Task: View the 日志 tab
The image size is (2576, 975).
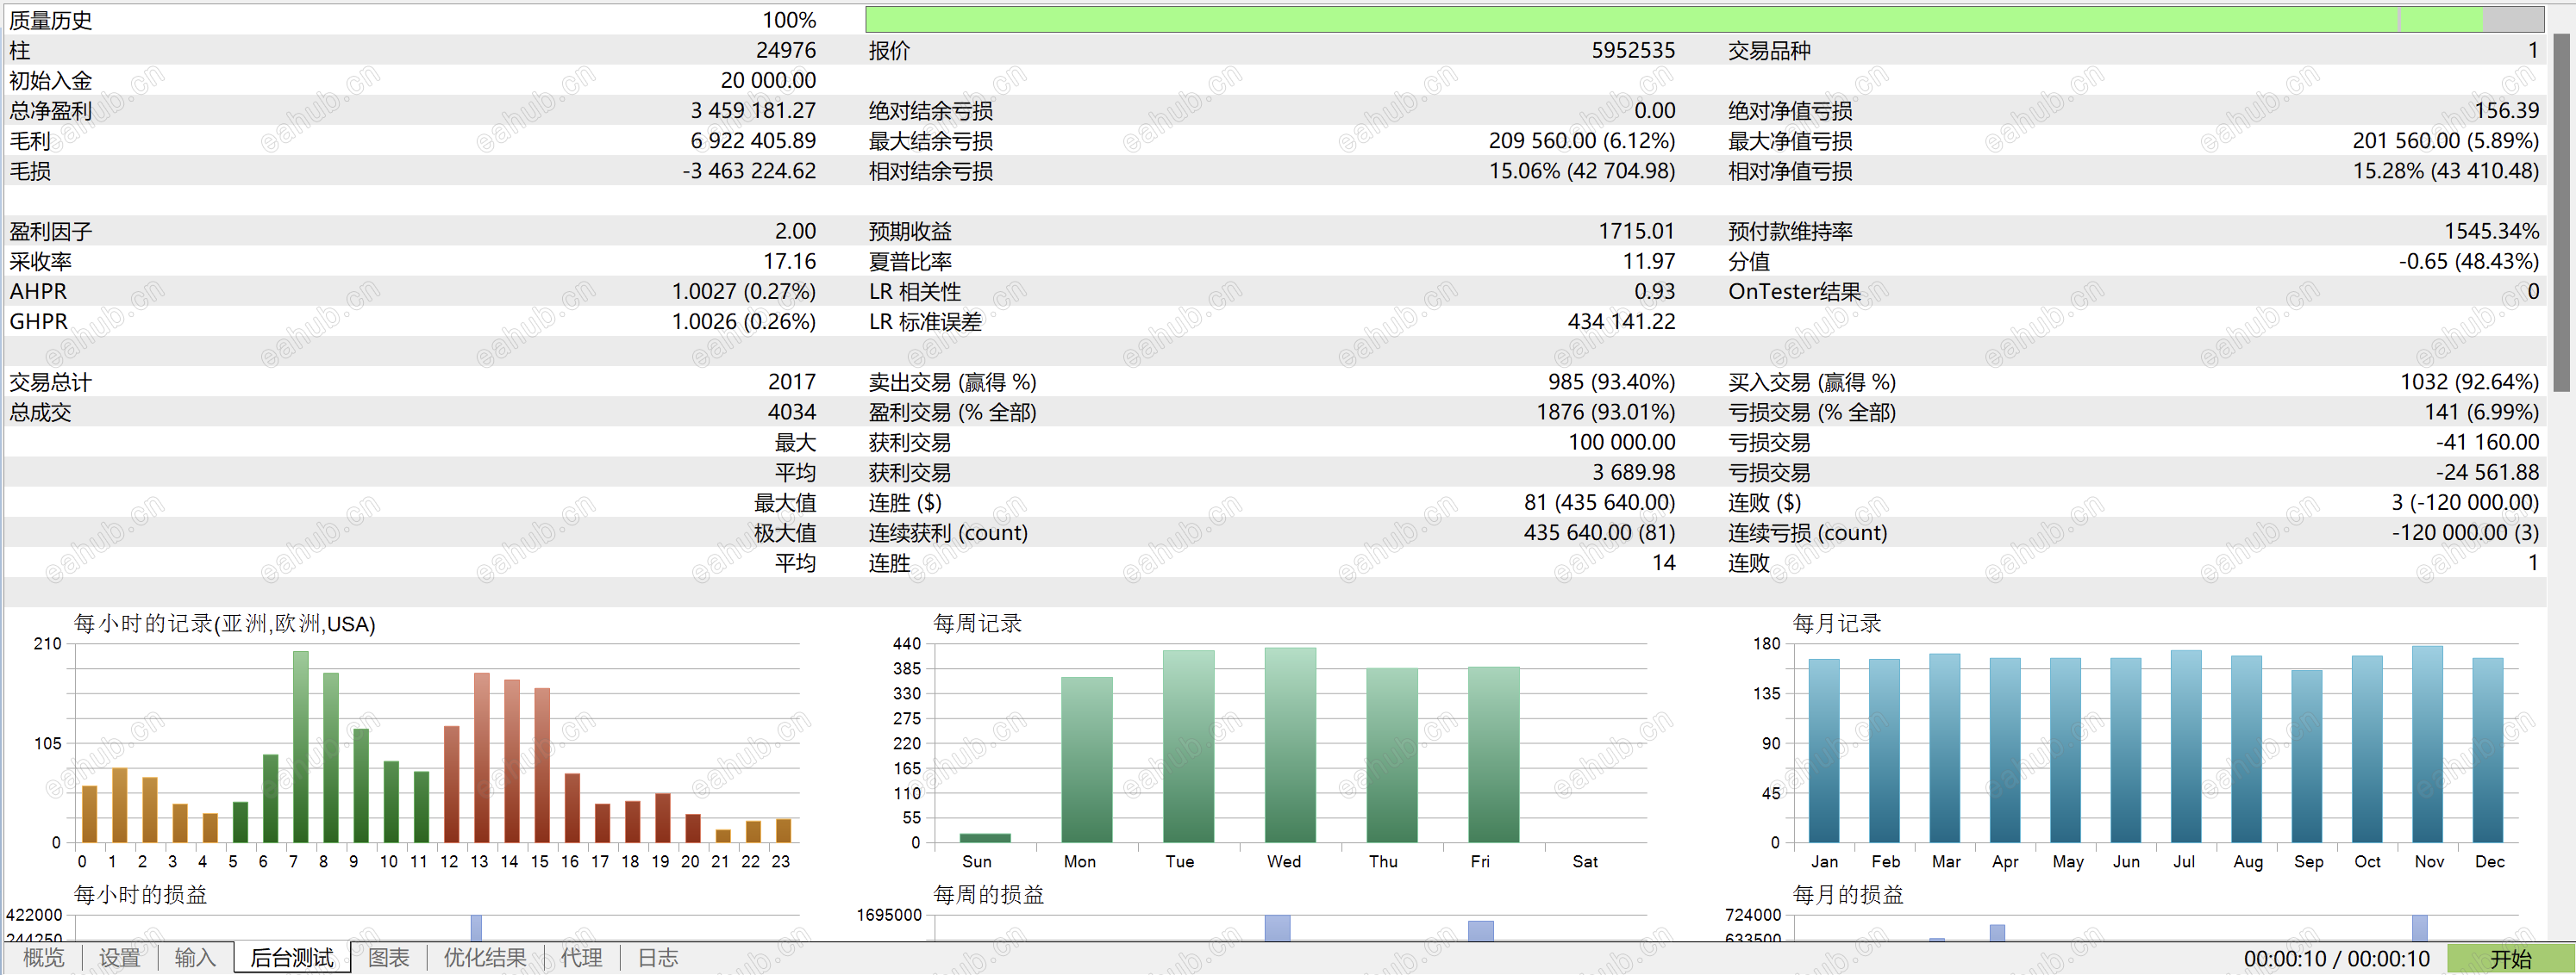Action: (x=657, y=957)
